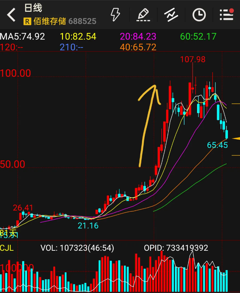
Task: Tap the 81天 day count label
Action: coord(8,233)
